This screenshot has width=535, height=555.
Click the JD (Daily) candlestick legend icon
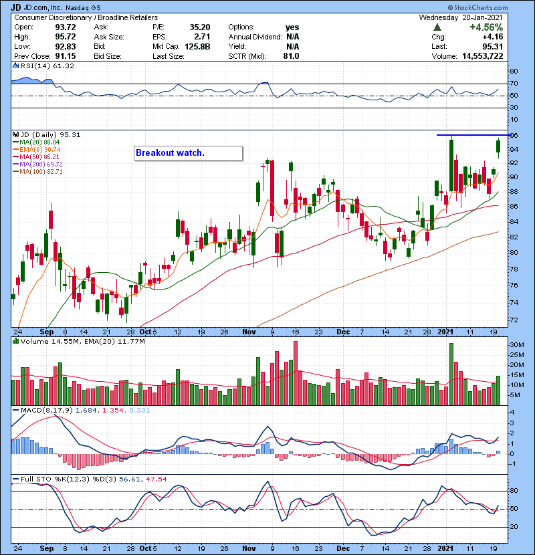pyautogui.click(x=15, y=134)
